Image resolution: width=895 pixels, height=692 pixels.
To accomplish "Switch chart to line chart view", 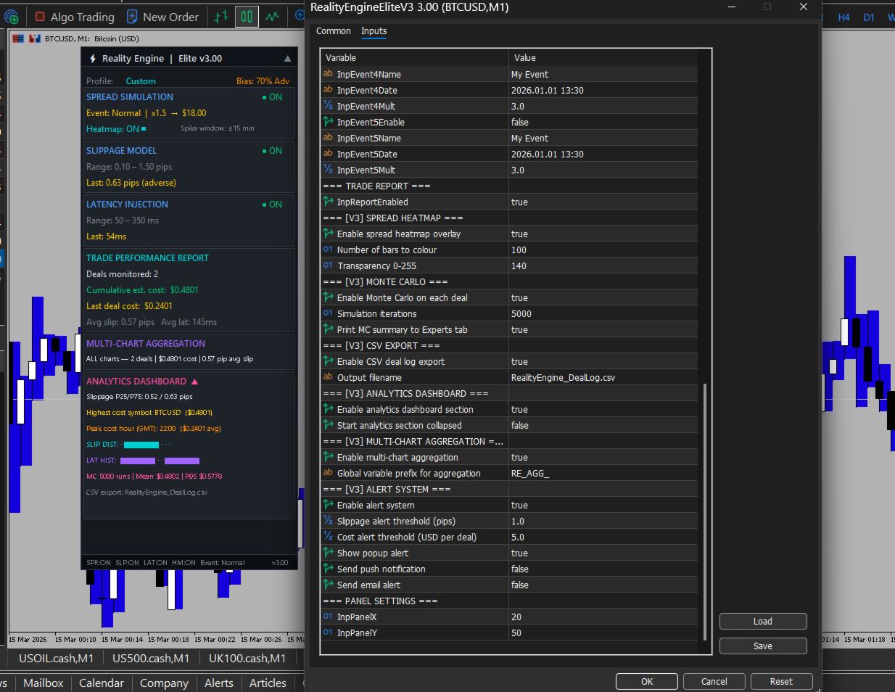I will click(x=272, y=16).
